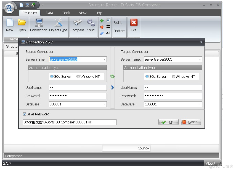
Task: Browse ini file path with ellipsis button
Action: click(x=113, y=122)
